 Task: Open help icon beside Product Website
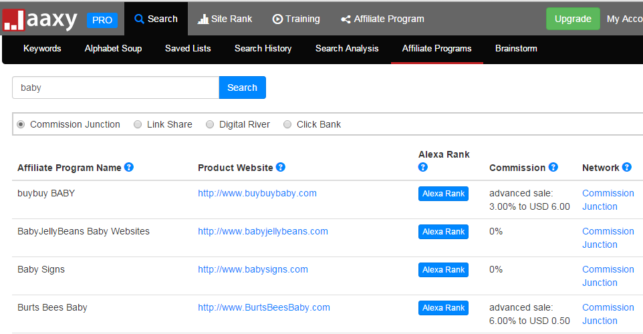pos(281,167)
